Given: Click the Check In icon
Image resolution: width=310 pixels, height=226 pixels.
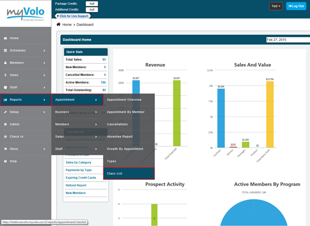Looking at the screenshot, I should tap(5, 136).
